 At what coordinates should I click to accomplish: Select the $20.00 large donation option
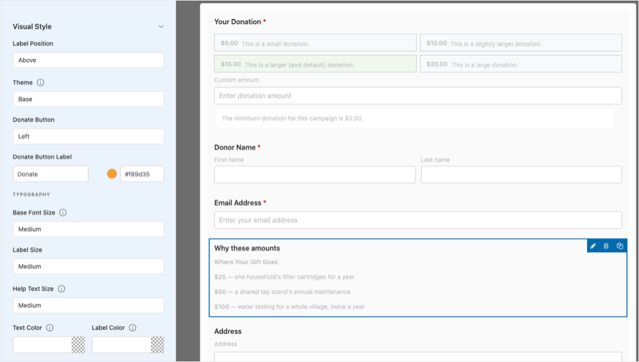pyautogui.click(x=522, y=64)
